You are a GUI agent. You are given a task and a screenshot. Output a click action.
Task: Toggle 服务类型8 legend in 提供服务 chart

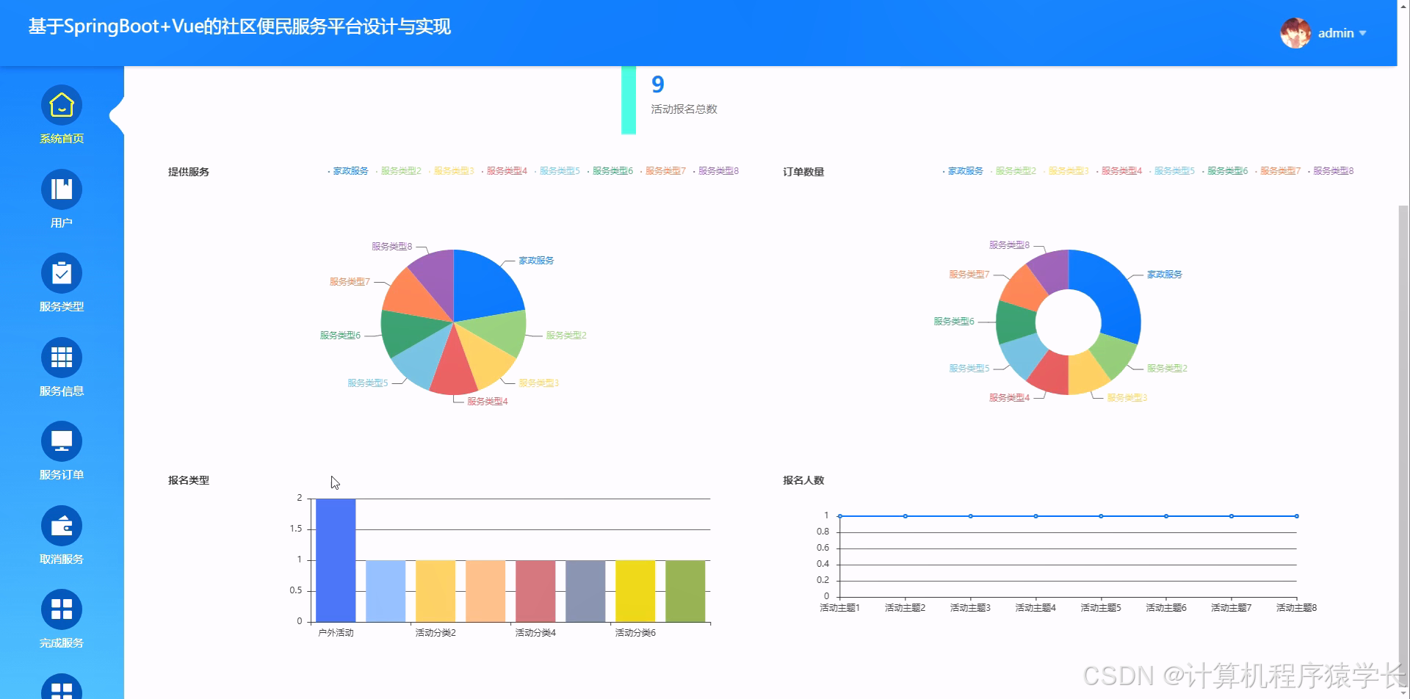click(x=716, y=171)
